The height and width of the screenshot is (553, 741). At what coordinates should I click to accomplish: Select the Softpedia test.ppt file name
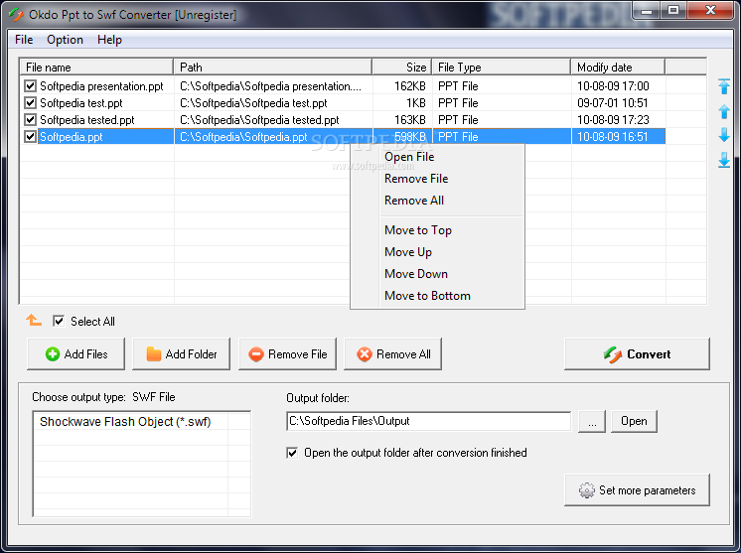click(81, 103)
